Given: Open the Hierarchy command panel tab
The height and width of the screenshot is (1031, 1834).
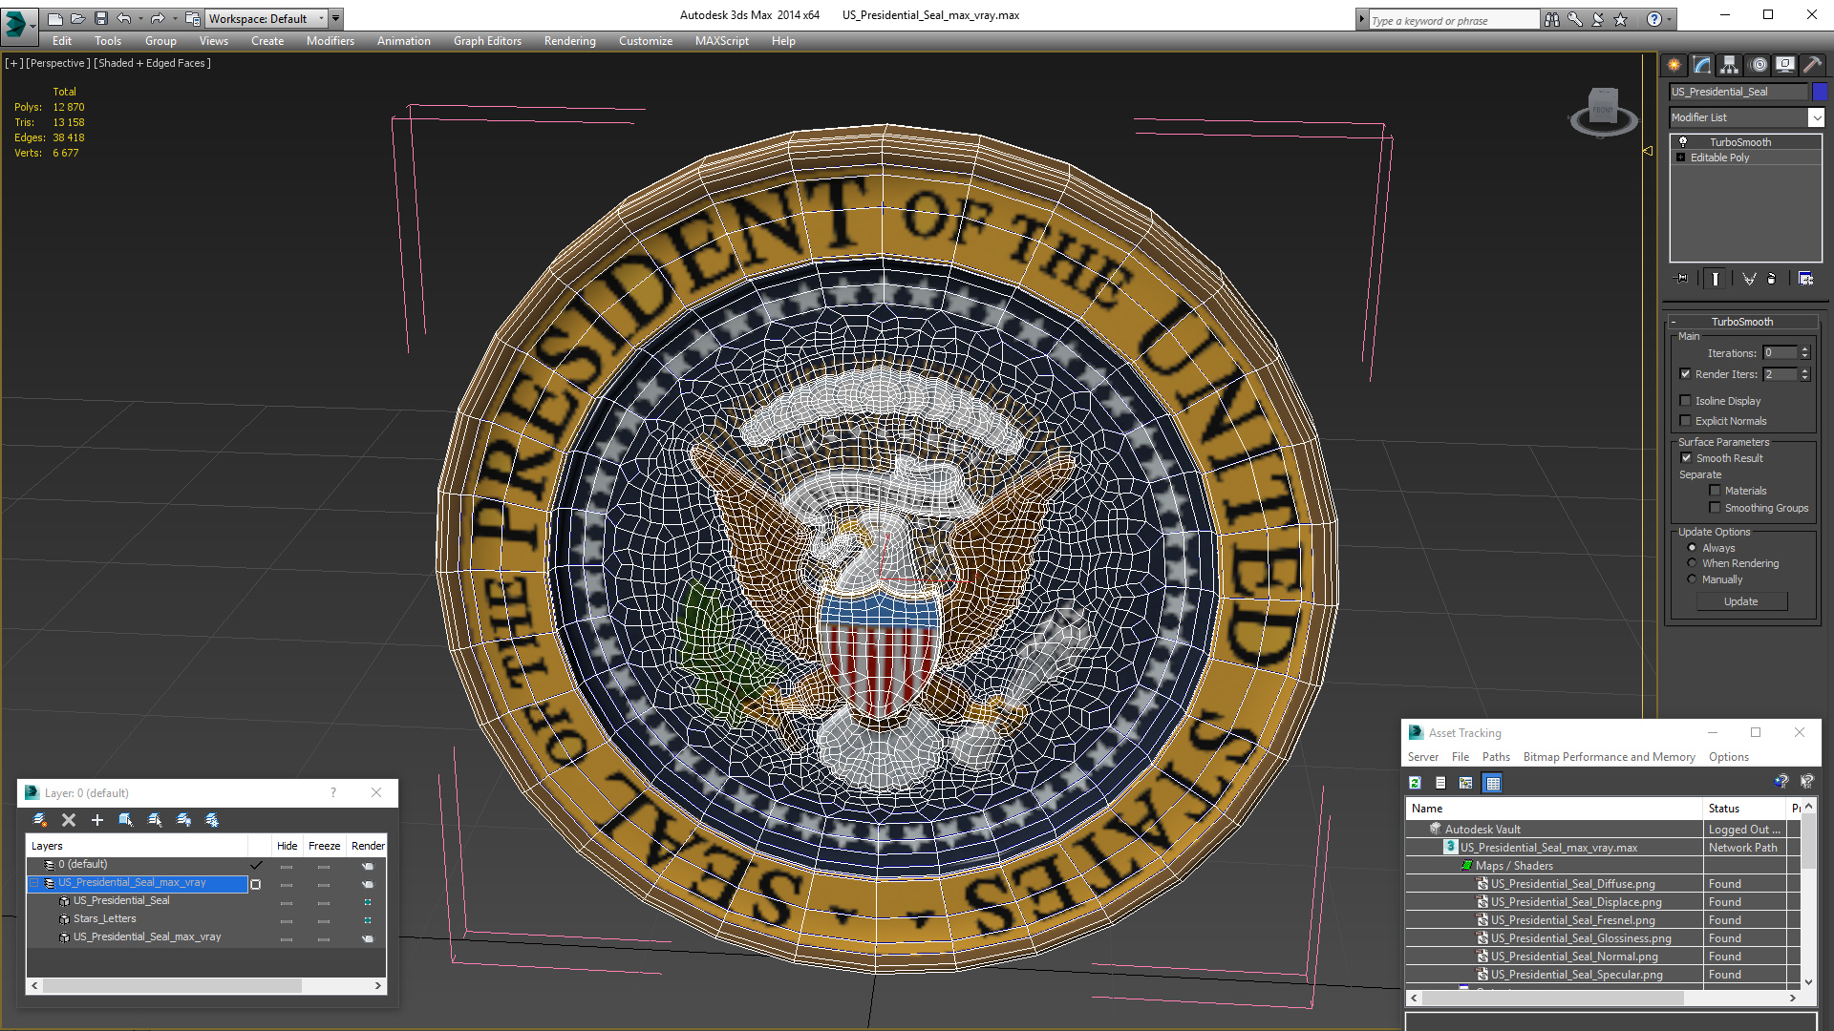Looking at the screenshot, I should [x=1729, y=65].
